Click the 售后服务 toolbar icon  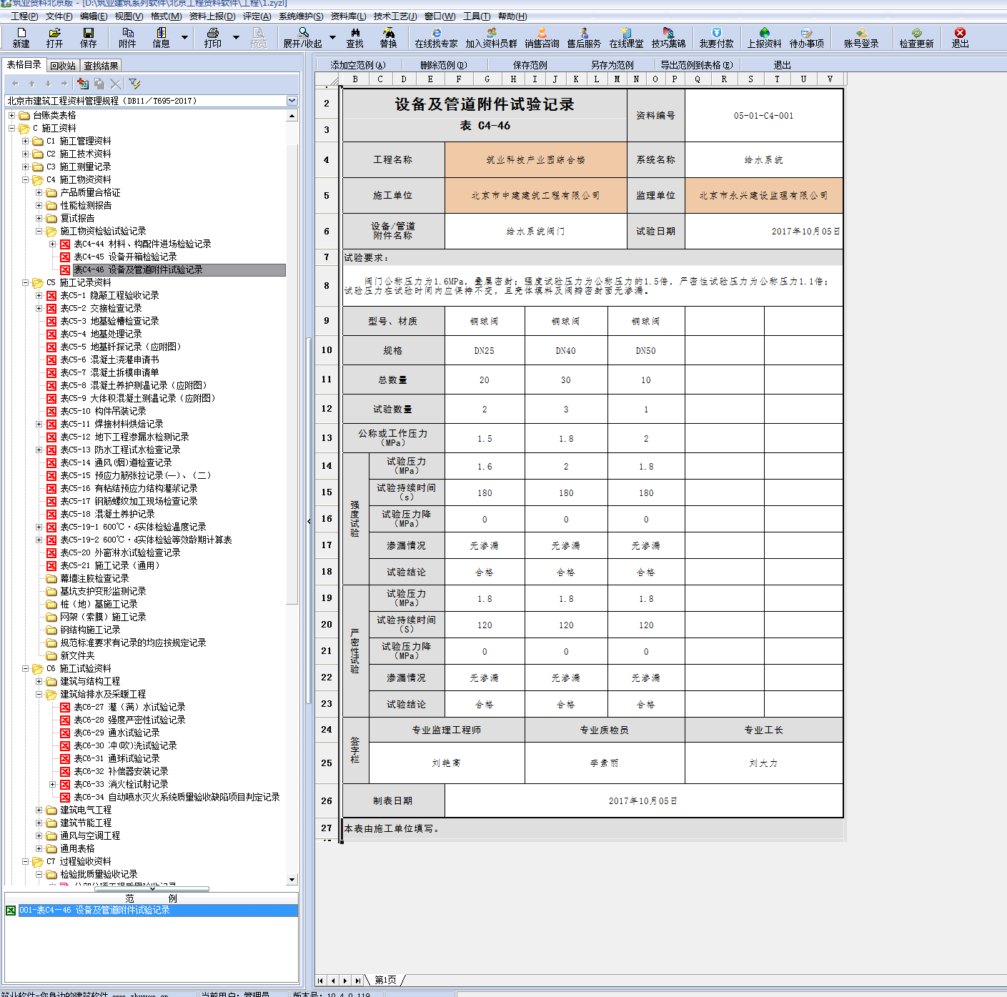point(585,37)
